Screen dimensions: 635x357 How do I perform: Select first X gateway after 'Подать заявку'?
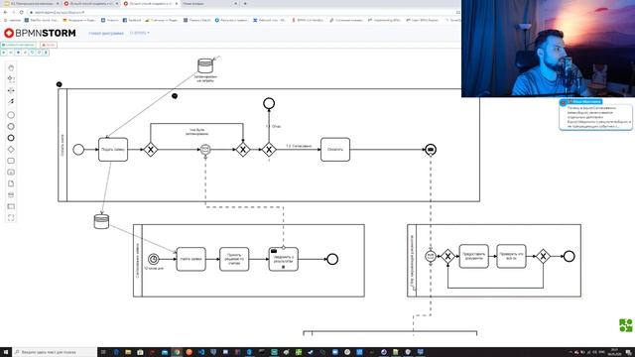(x=151, y=150)
